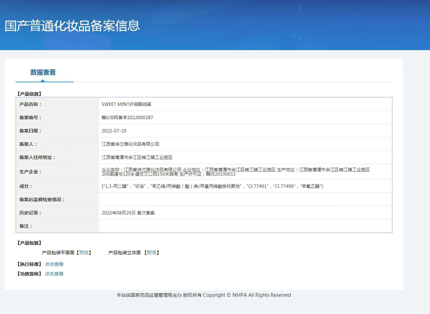This screenshot has height=314, width=430.
Task: Click the empty 备案后监督检查情况 cell
Action: pos(245,199)
